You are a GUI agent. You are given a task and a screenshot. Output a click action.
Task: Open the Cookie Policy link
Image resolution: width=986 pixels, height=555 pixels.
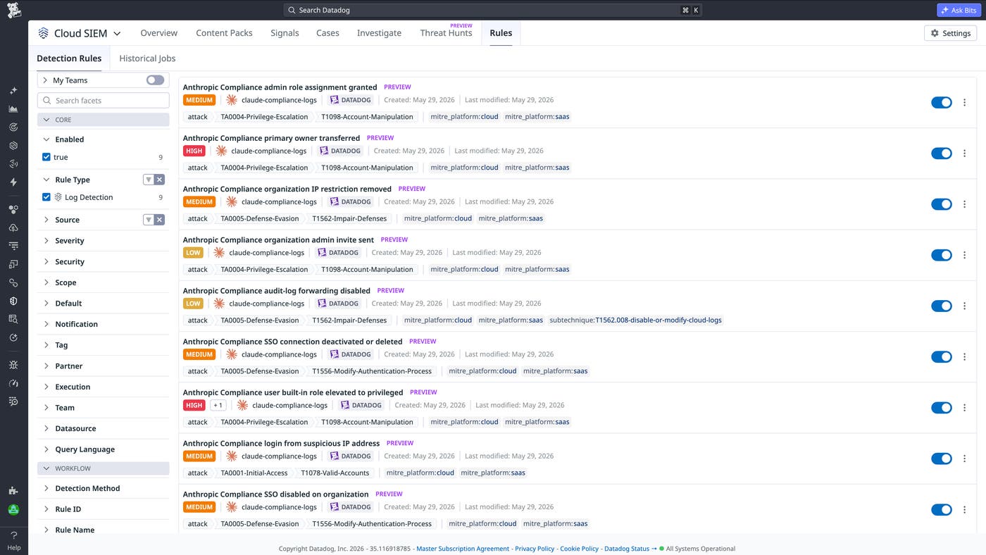point(579,549)
